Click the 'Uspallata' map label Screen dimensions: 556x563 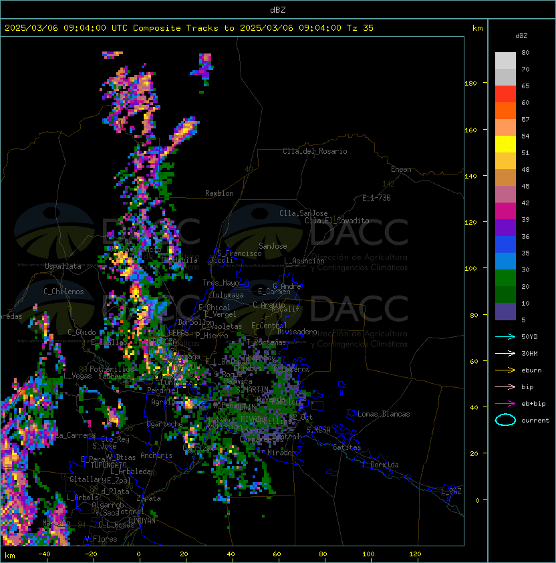click(x=63, y=266)
